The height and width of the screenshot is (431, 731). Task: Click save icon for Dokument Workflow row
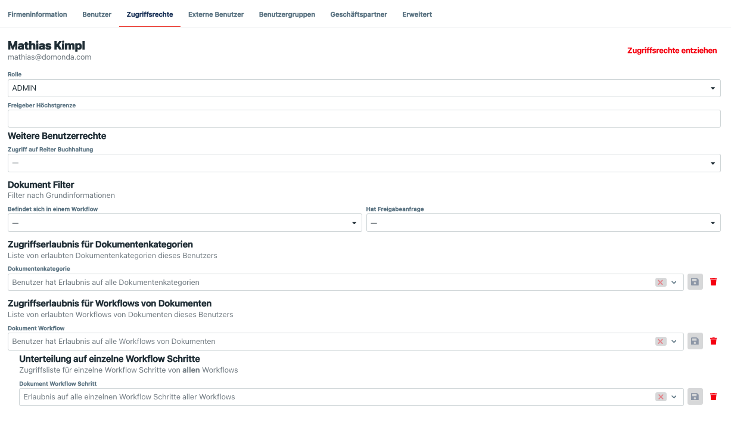pos(695,342)
